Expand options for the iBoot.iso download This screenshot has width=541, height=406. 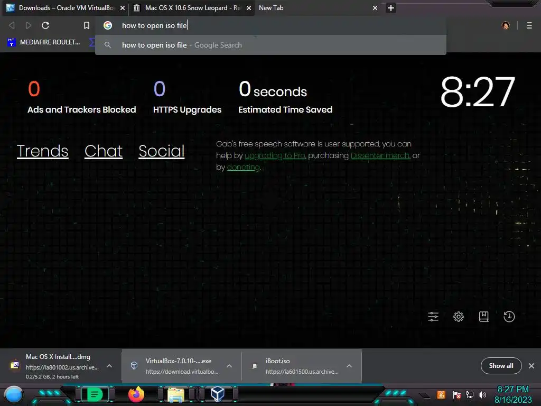tap(349, 366)
